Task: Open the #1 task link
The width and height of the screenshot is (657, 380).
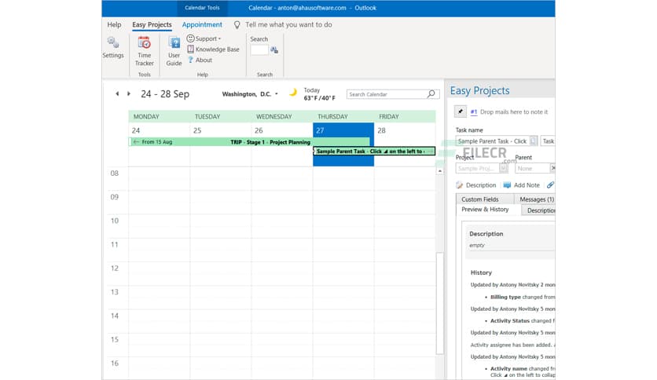Action: click(474, 111)
